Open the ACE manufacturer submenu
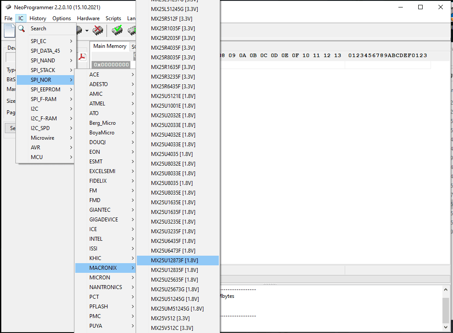Image resolution: width=453 pixels, height=333 pixels. click(106, 74)
